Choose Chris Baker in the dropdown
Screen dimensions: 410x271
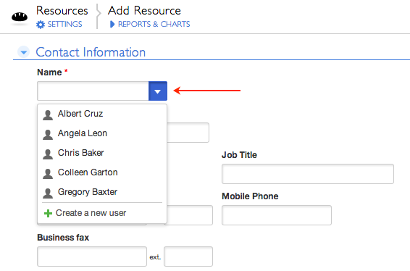tap(102, 153)
